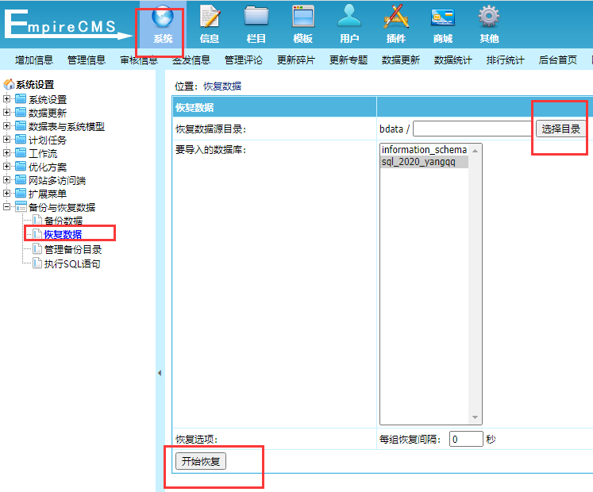Click the folder icon beside 优化方案

(x=21, y=167)
